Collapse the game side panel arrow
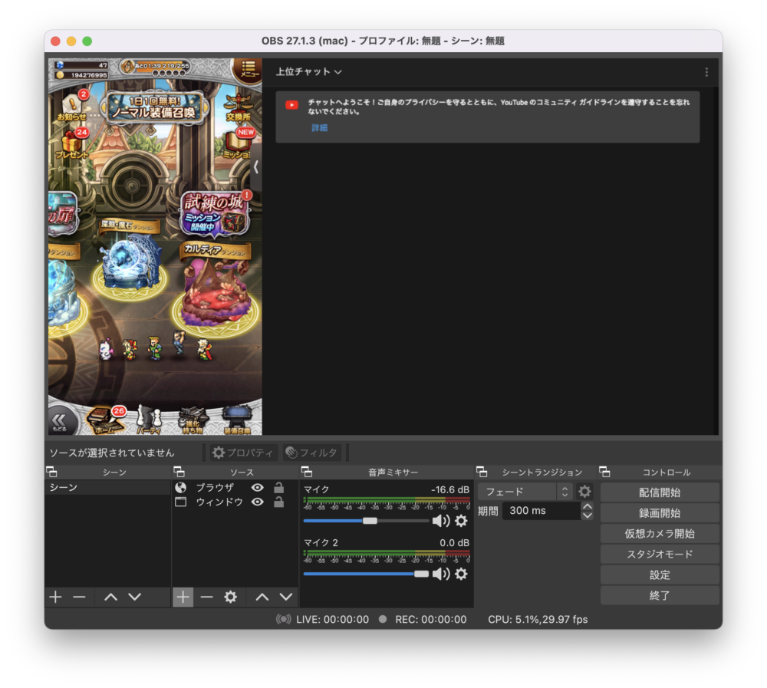The width and height of the screenshot is (767, 688). (256, 167)
